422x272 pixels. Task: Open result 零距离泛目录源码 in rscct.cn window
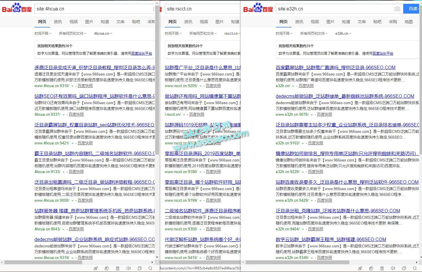203,153
